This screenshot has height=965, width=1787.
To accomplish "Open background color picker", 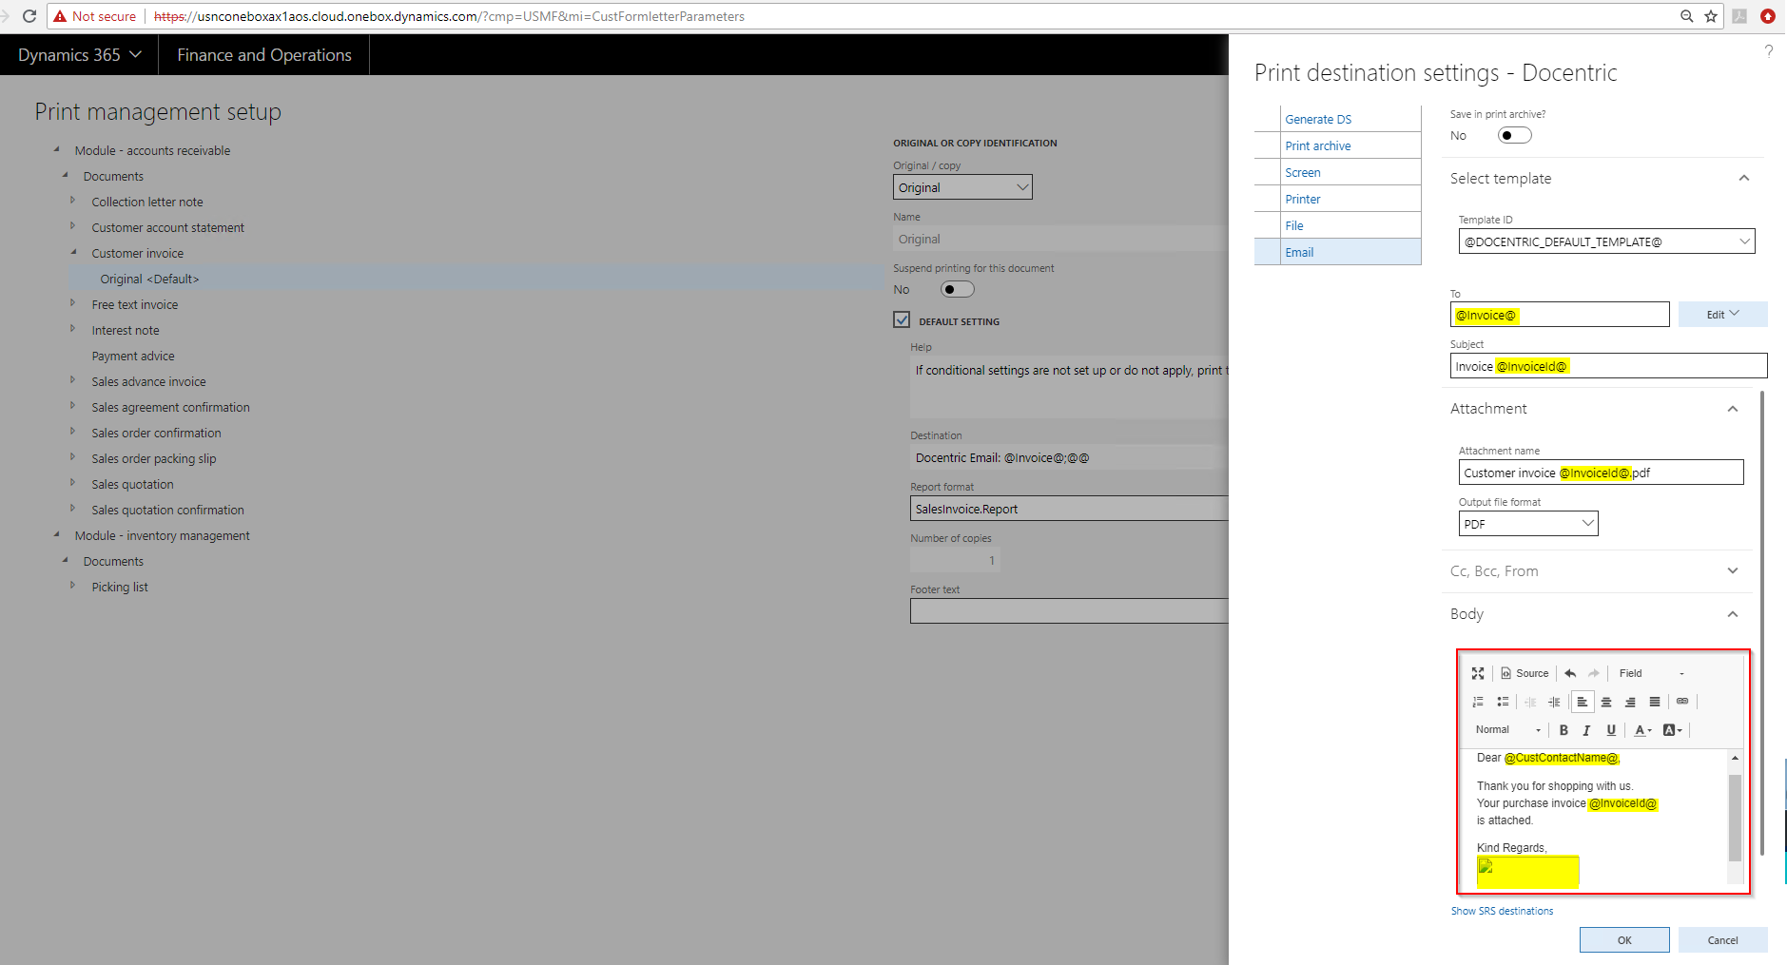I will (1672, 730).
